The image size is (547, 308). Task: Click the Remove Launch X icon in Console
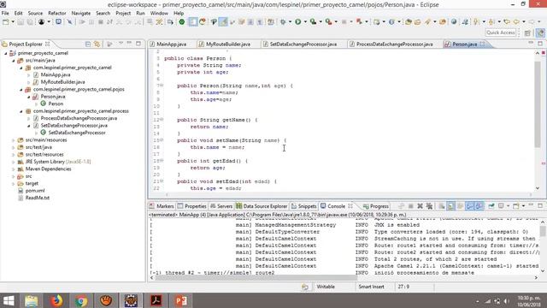coord(420,206)
